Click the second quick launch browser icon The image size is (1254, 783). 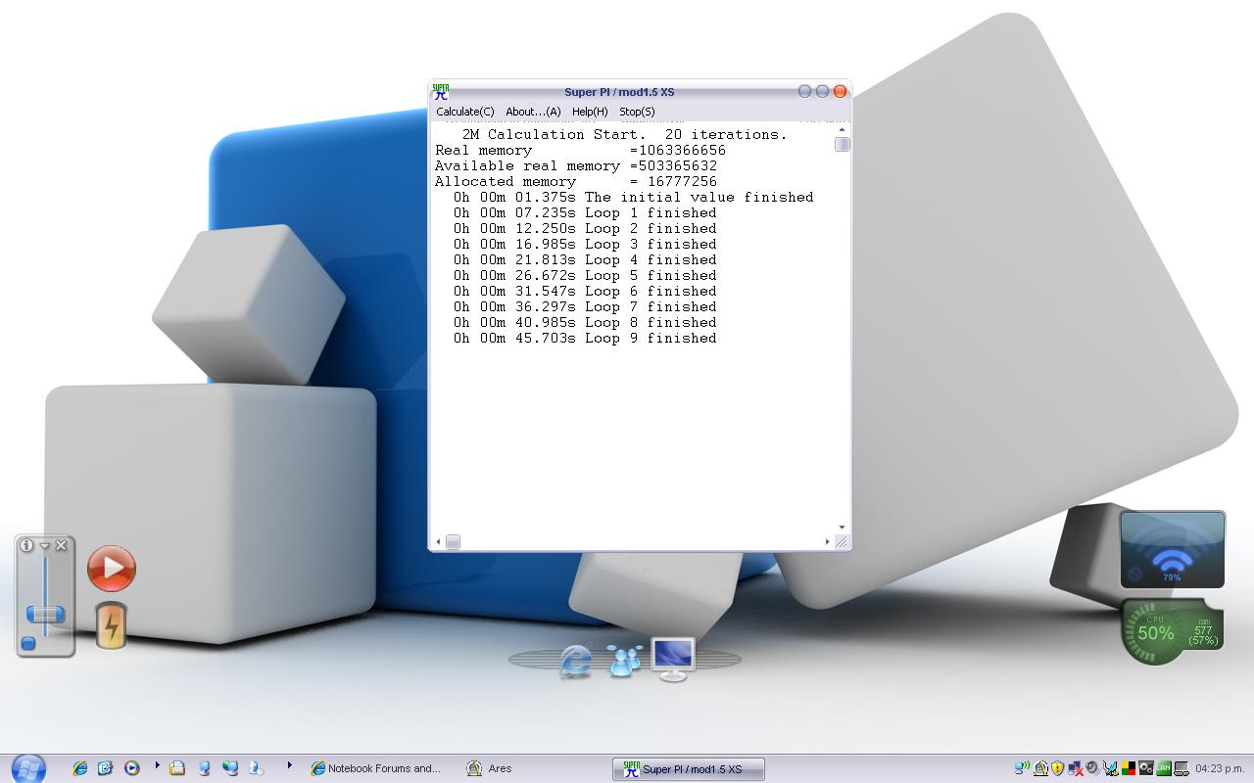(x=105, y=768)
